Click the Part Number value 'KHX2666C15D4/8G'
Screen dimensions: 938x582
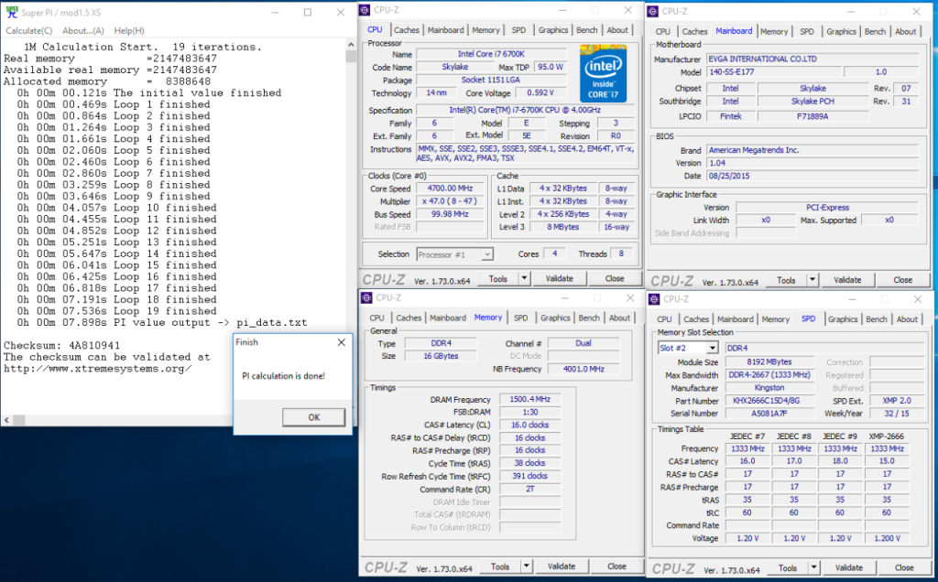coord(769,400)
